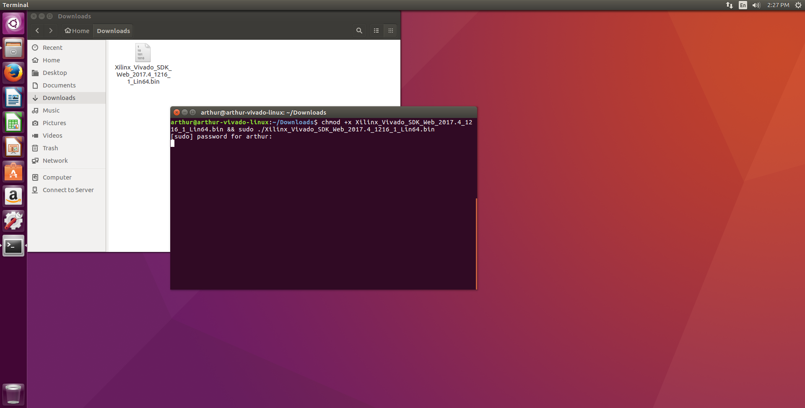
Task: Go forward in the Files window
Action: tap(51, 31)
